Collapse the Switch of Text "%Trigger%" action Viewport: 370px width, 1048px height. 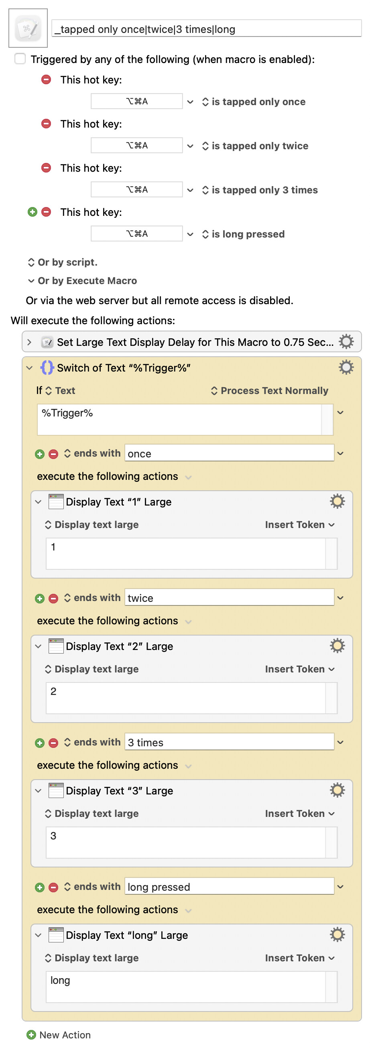pyautogui.click(x=29, y=368)
